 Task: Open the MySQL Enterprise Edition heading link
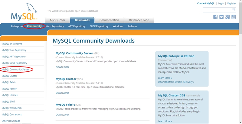coord(176,56)
